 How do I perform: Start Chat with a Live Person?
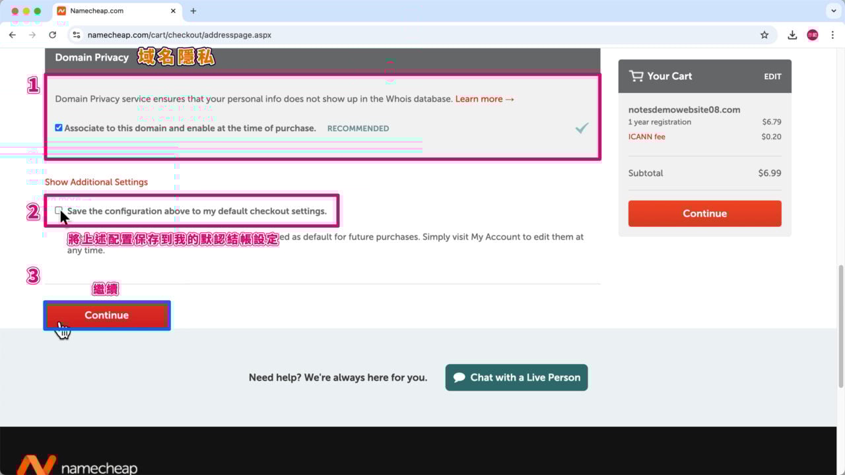coord(516,377)
